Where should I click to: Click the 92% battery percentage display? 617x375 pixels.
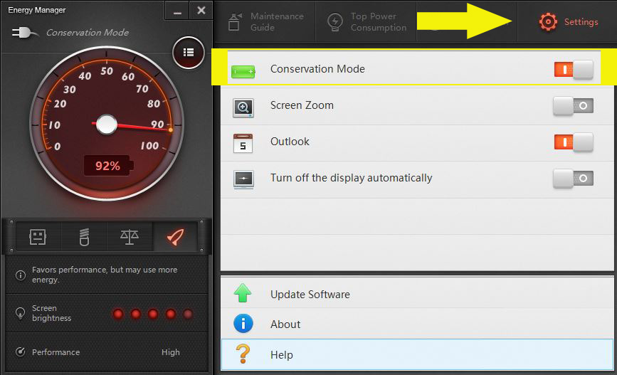point(107,166)
